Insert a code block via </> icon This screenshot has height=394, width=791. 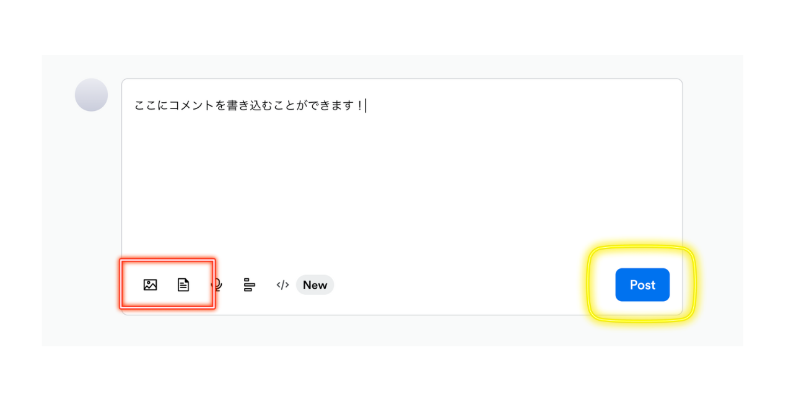click(282, 285)
